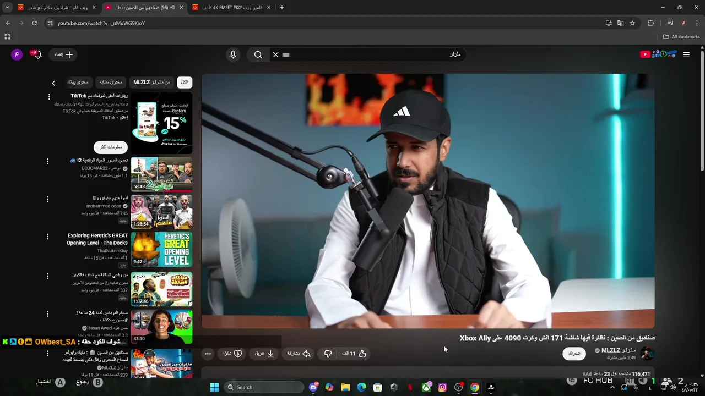Close the 4K EMEET PIXY tab

click(x=269, y=8)
